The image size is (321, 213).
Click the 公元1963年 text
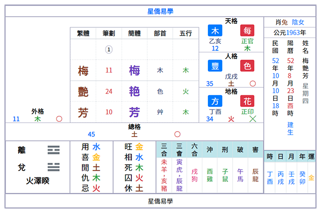(290, 33)
